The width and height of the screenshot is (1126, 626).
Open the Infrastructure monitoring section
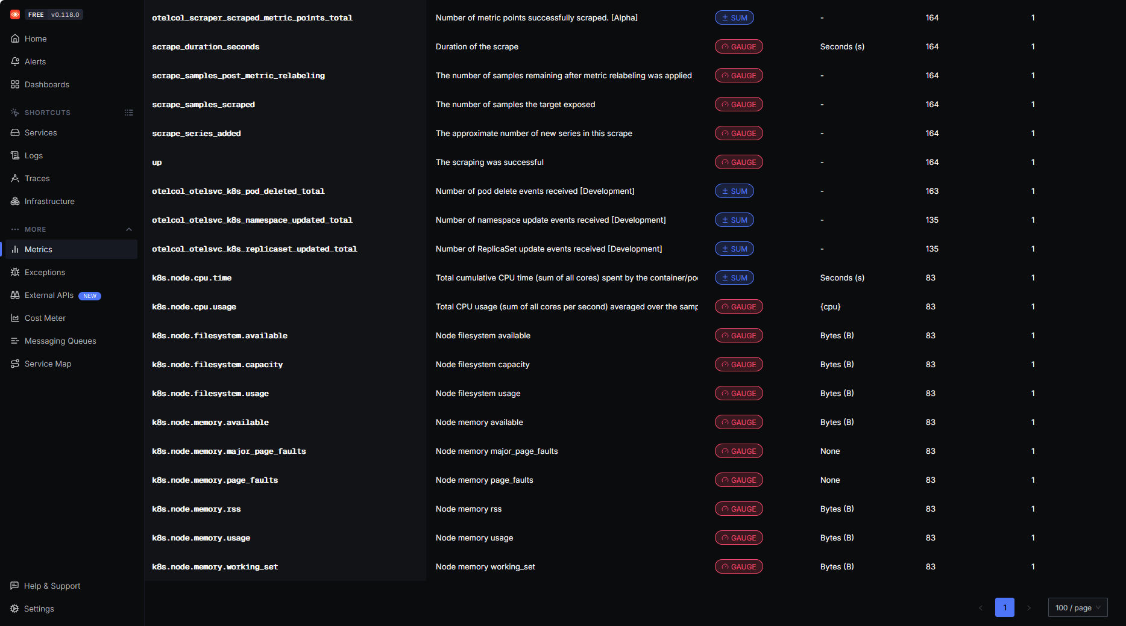pos(49,201)
